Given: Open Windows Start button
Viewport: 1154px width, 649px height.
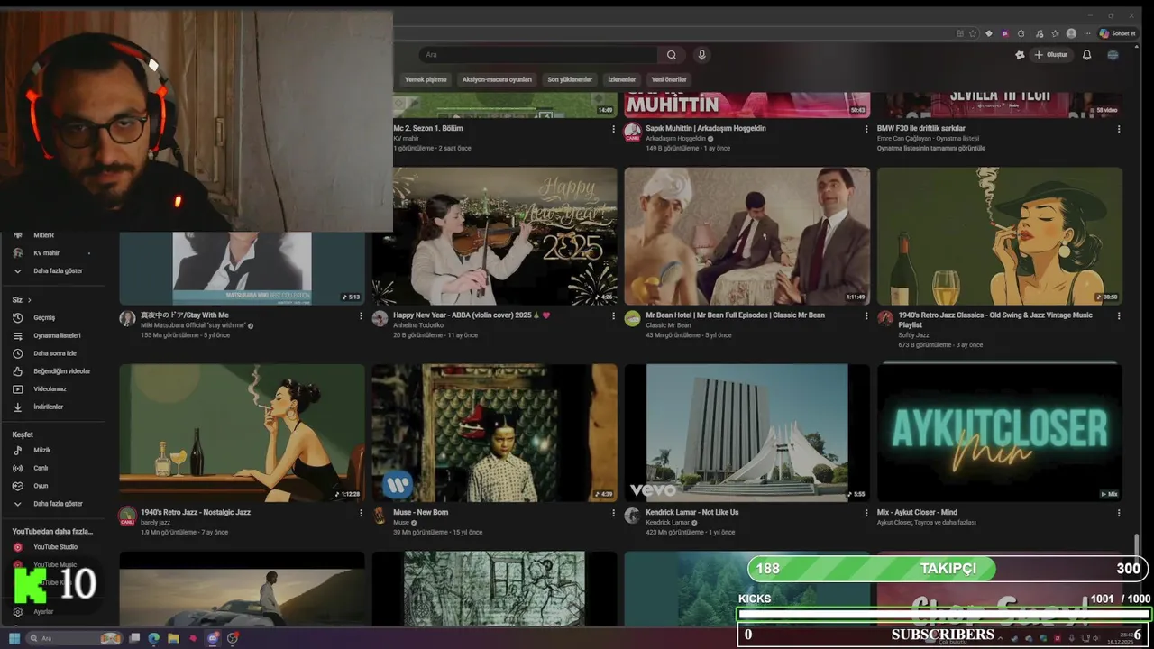Looking at the screenshot, I should (14, 638).
